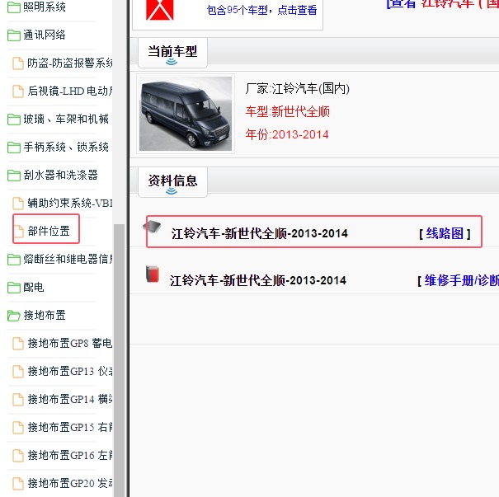The image size is (499, 497).
Task: Click document icon for 接地布置GP14
Action: (x=18, y=400)
